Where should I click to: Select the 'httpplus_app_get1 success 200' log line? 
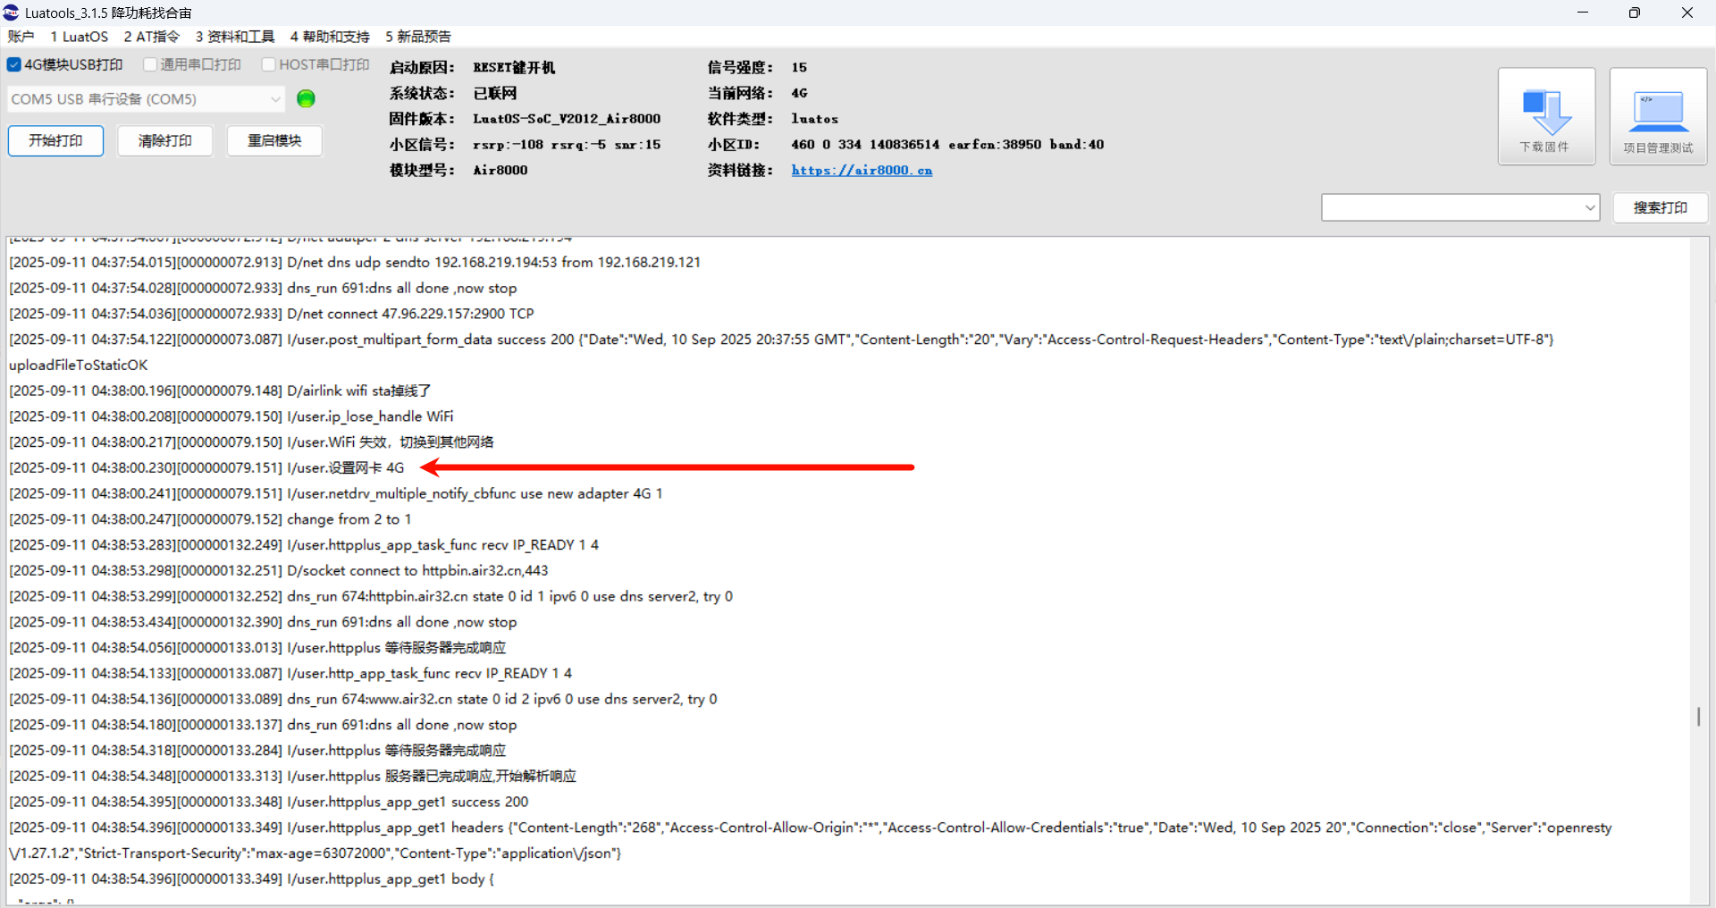click(268, 802)
